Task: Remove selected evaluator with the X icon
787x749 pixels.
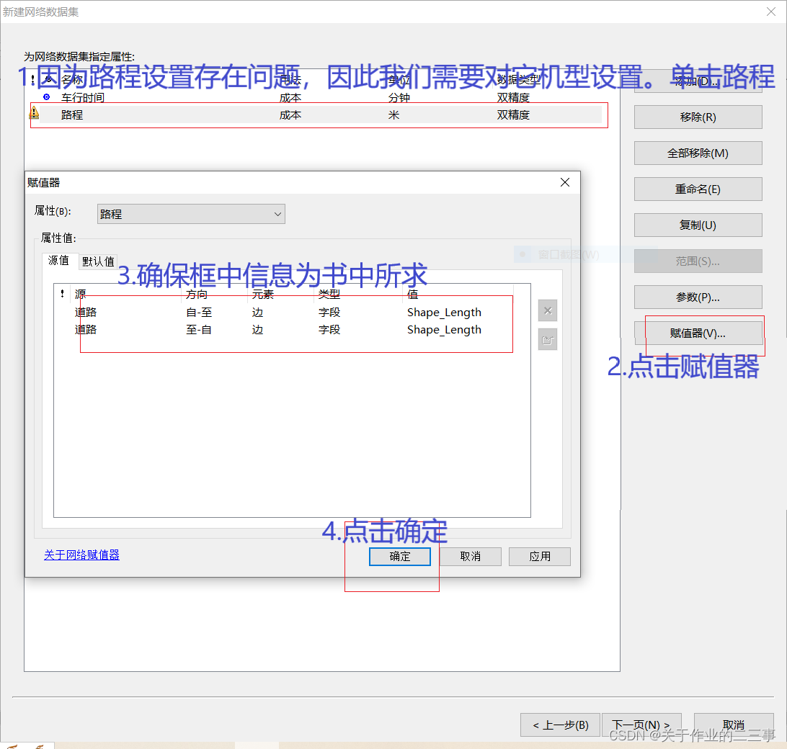Action: coord(548,310)
